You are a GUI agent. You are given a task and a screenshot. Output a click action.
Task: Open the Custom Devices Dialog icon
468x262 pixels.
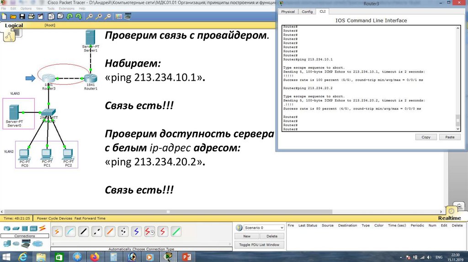coord(128,16)
